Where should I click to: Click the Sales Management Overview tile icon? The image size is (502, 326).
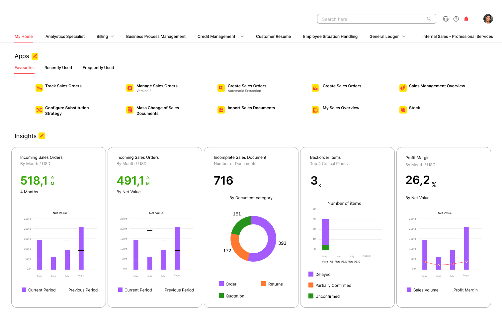[x=403, y=88]
